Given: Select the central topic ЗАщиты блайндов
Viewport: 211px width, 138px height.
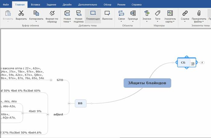Looking at the screenshot, I should point(147,83).
